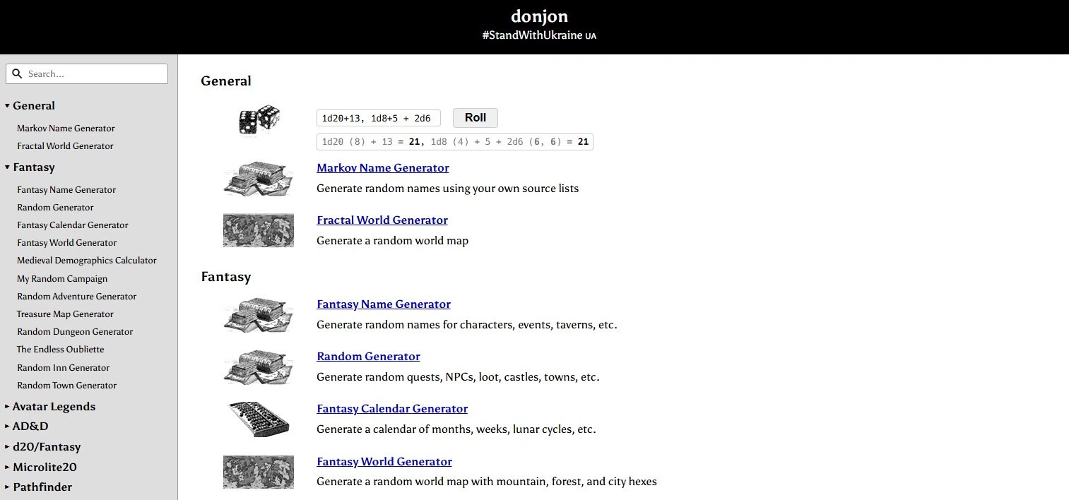Open the Fractal World Generator main link
1069x500 pixels.
pos(382,220)
